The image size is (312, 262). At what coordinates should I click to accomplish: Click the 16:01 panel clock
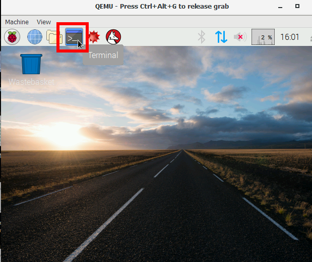tap(289, 37)
